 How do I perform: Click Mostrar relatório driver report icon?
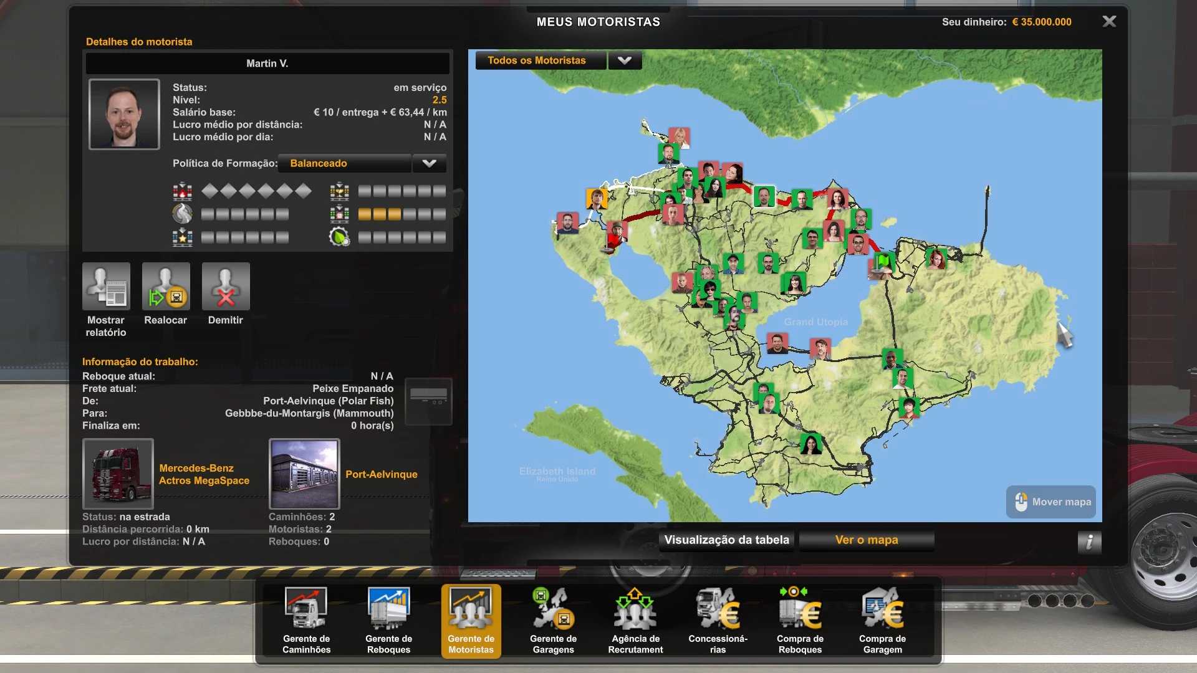(x=106, y=287)
